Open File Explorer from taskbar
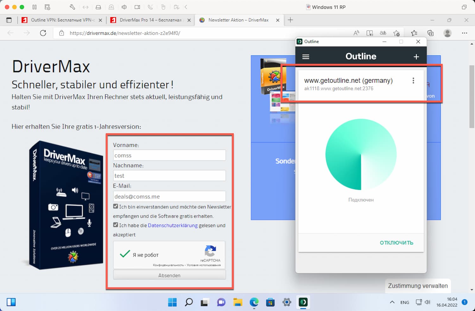This screenshot has width=475, height=311. 238,302
